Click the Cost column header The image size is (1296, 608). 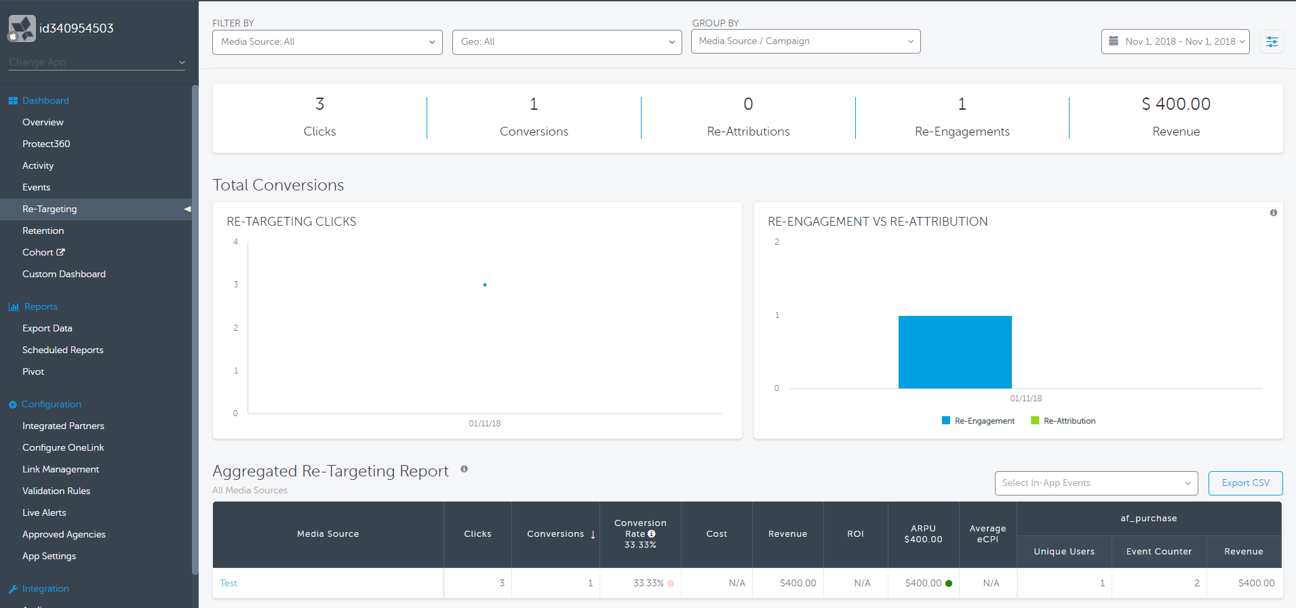pos(717,535)
